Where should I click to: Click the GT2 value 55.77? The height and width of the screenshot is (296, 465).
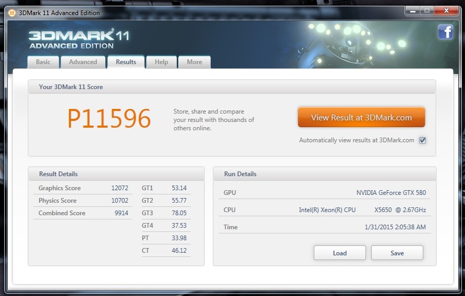coord(179,201)
